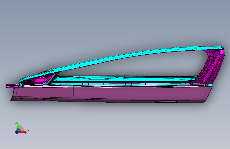Click the red X axis arrow of the triad

click(x=23, y=132)
